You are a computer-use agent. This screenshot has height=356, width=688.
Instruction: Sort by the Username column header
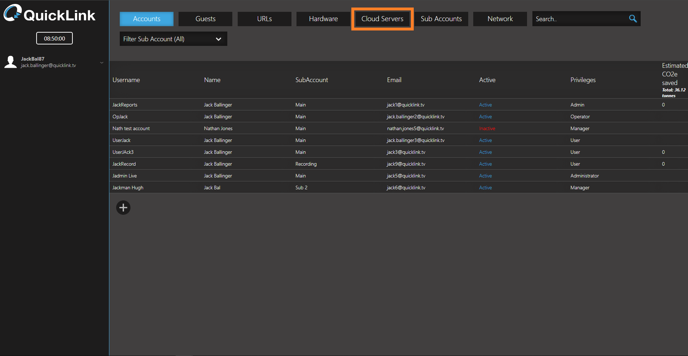[x=126, y=80]
